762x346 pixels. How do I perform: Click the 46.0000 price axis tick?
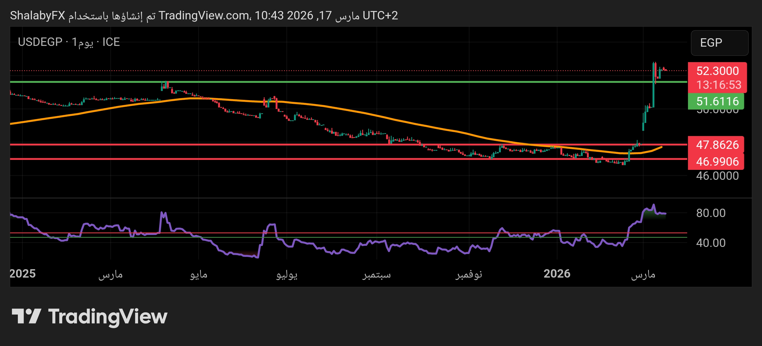717,176
